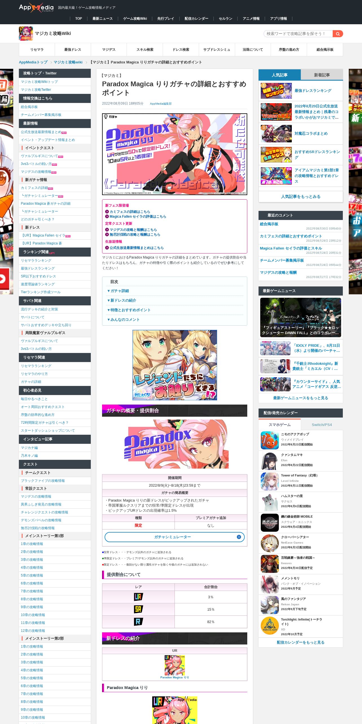Open カミフェスの詳細とおすすめポイント comment
The image size is (362, 724).
(291, 236)
